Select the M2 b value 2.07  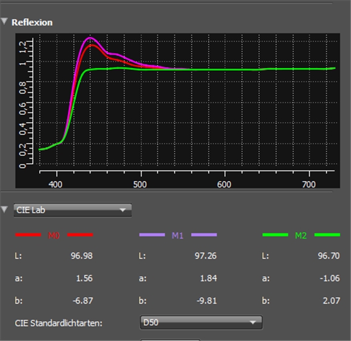click(x=330, y=300)
